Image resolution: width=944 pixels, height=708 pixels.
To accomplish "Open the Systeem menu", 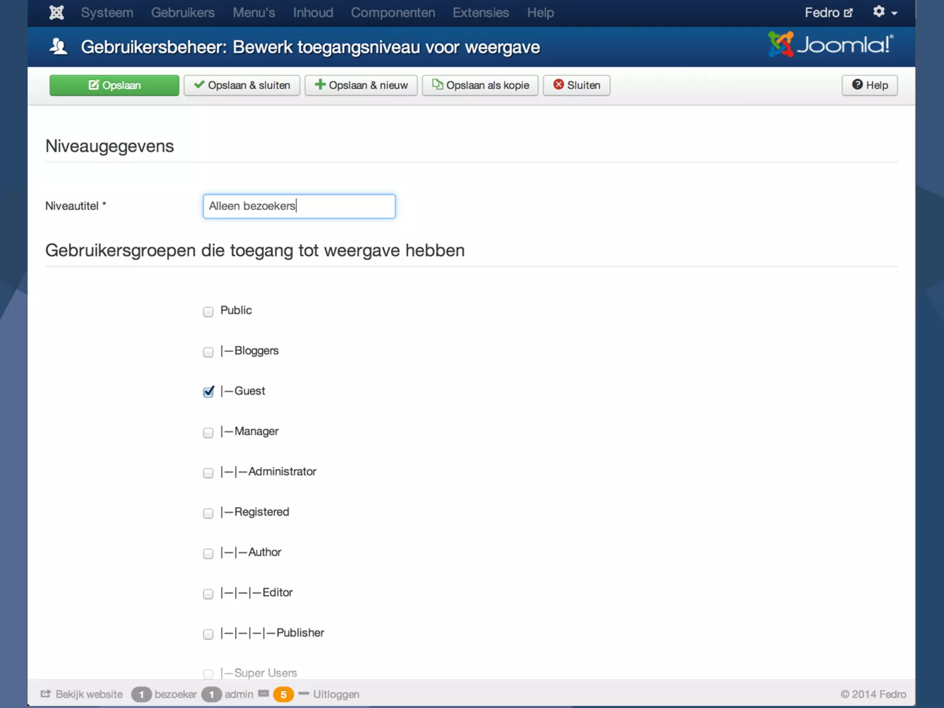I will click(107, 12).
